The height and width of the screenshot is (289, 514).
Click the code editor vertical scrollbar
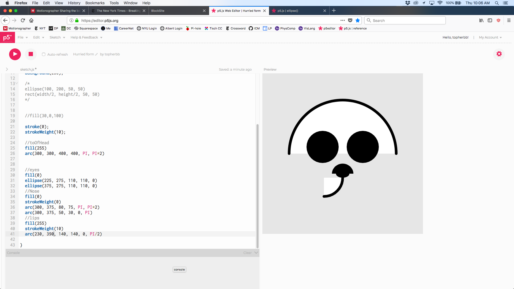(x=258, y=186)
